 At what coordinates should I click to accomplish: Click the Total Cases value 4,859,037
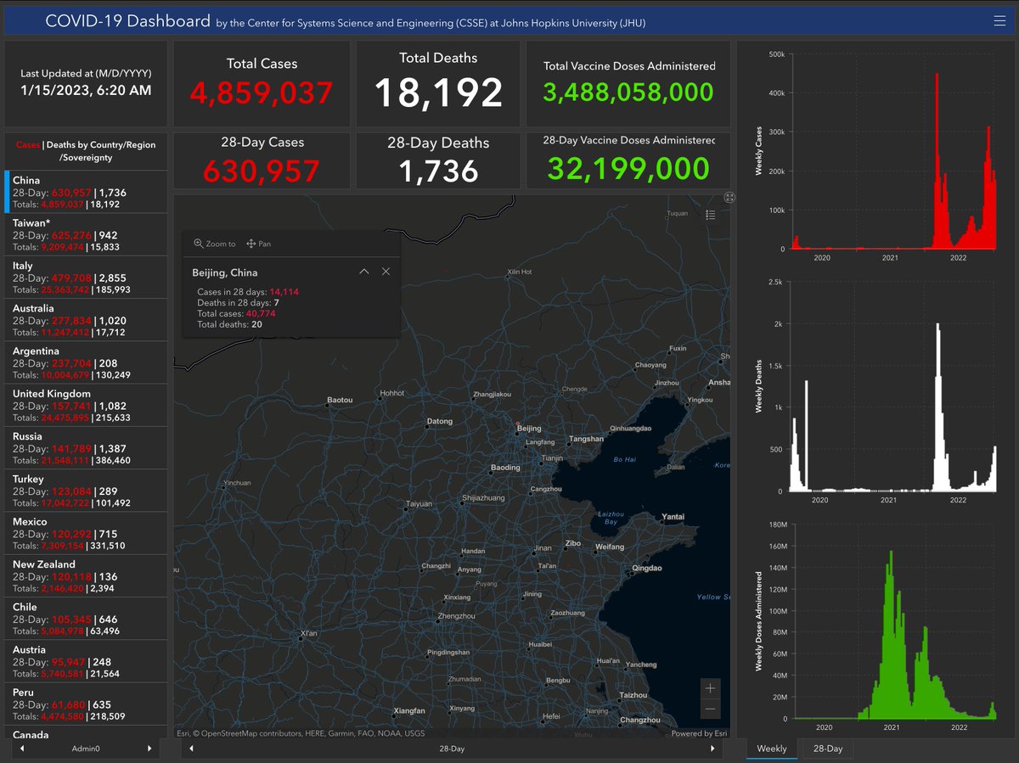[x=262, y=93]
